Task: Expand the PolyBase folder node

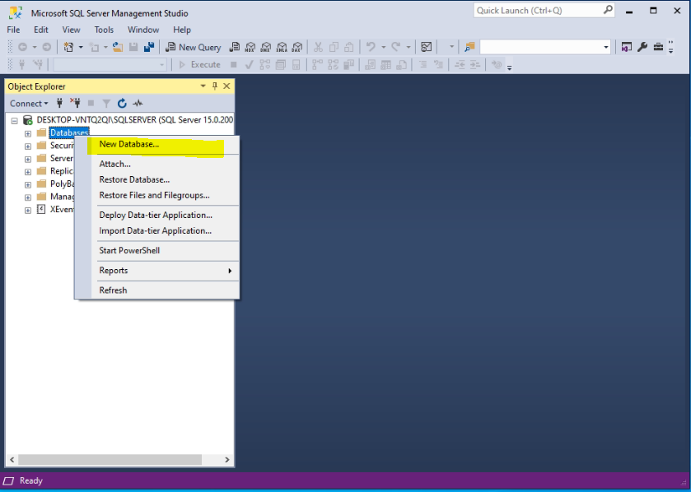Action: pos(28,184)
